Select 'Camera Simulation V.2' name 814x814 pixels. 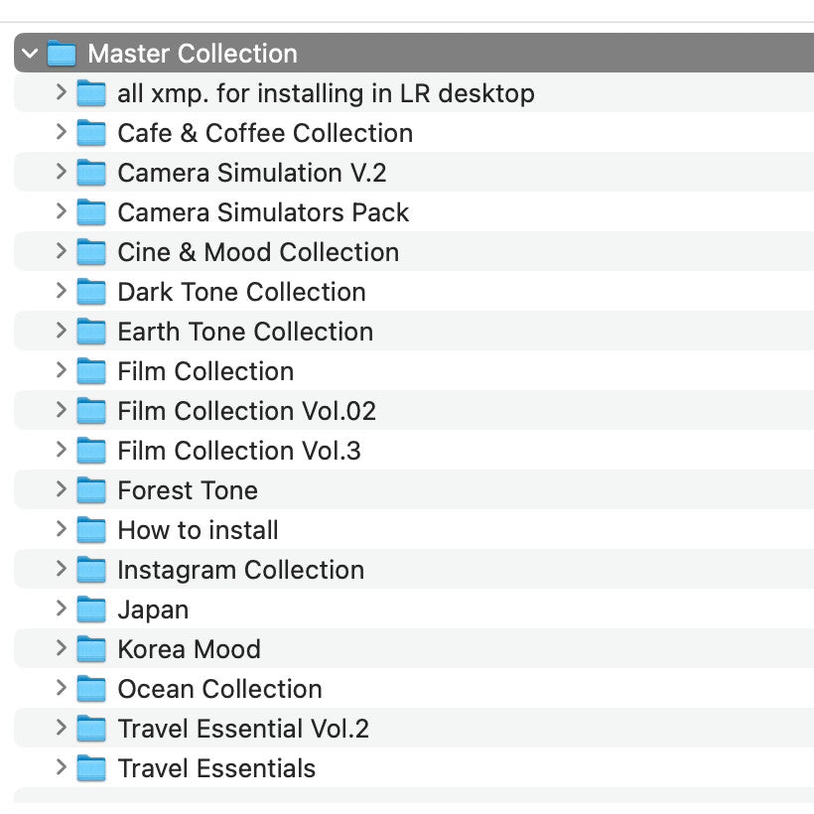(x=252, y=173)
